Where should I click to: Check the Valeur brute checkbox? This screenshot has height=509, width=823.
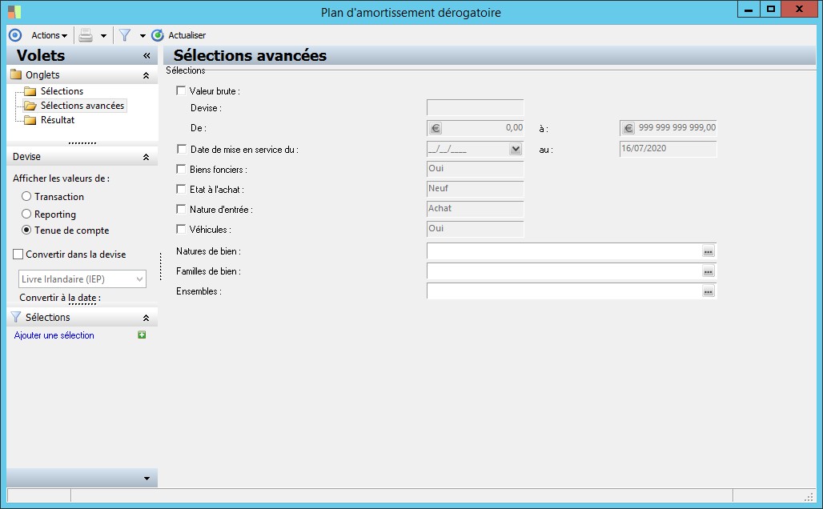181,90
